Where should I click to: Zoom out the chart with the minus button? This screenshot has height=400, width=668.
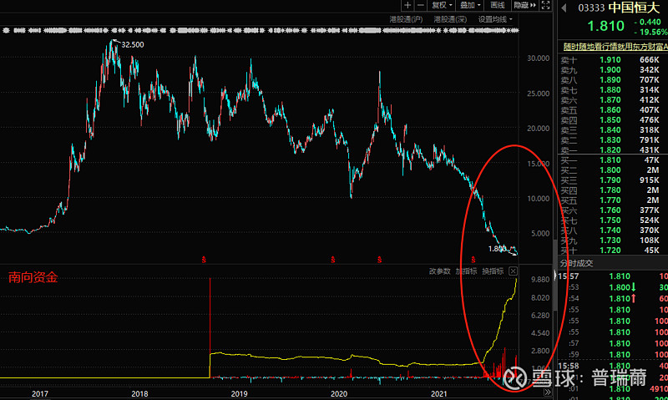pyautogui.click(x=420, y=5)
